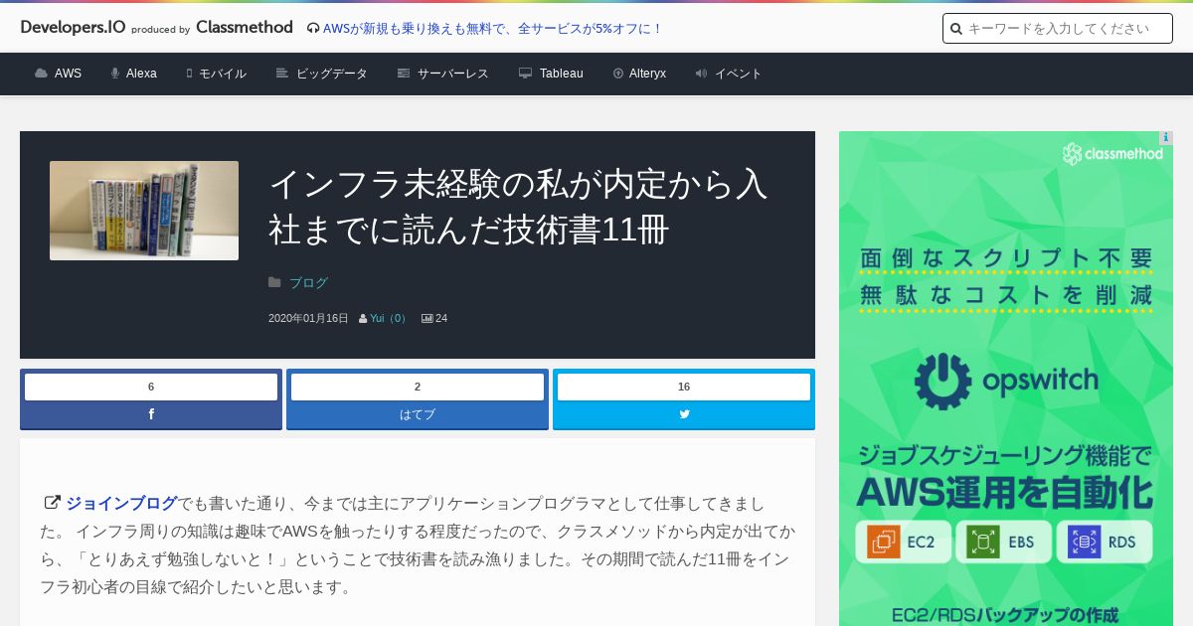
Task: Open the ブログ category link
Action: (308, 282)
